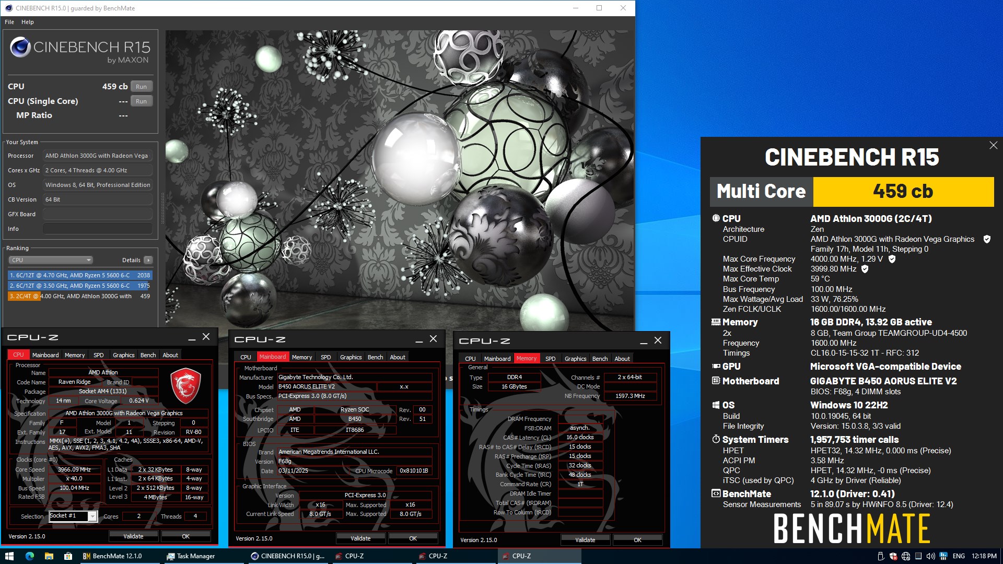Click the DRAM NB Frequency 1597.3 MHz value
The width and height of the screenshot is (1003, 564).
pyautogui.click(x=630, y=396)
